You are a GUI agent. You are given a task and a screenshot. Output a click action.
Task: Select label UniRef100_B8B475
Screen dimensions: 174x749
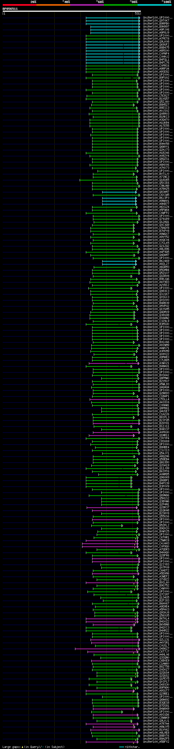(x=156, y=48)
